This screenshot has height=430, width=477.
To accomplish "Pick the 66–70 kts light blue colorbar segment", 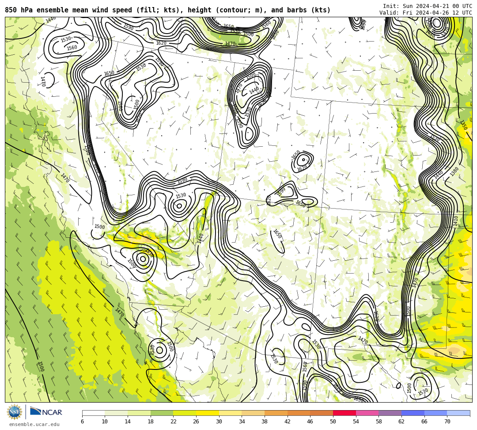I will tap(435, 413).
